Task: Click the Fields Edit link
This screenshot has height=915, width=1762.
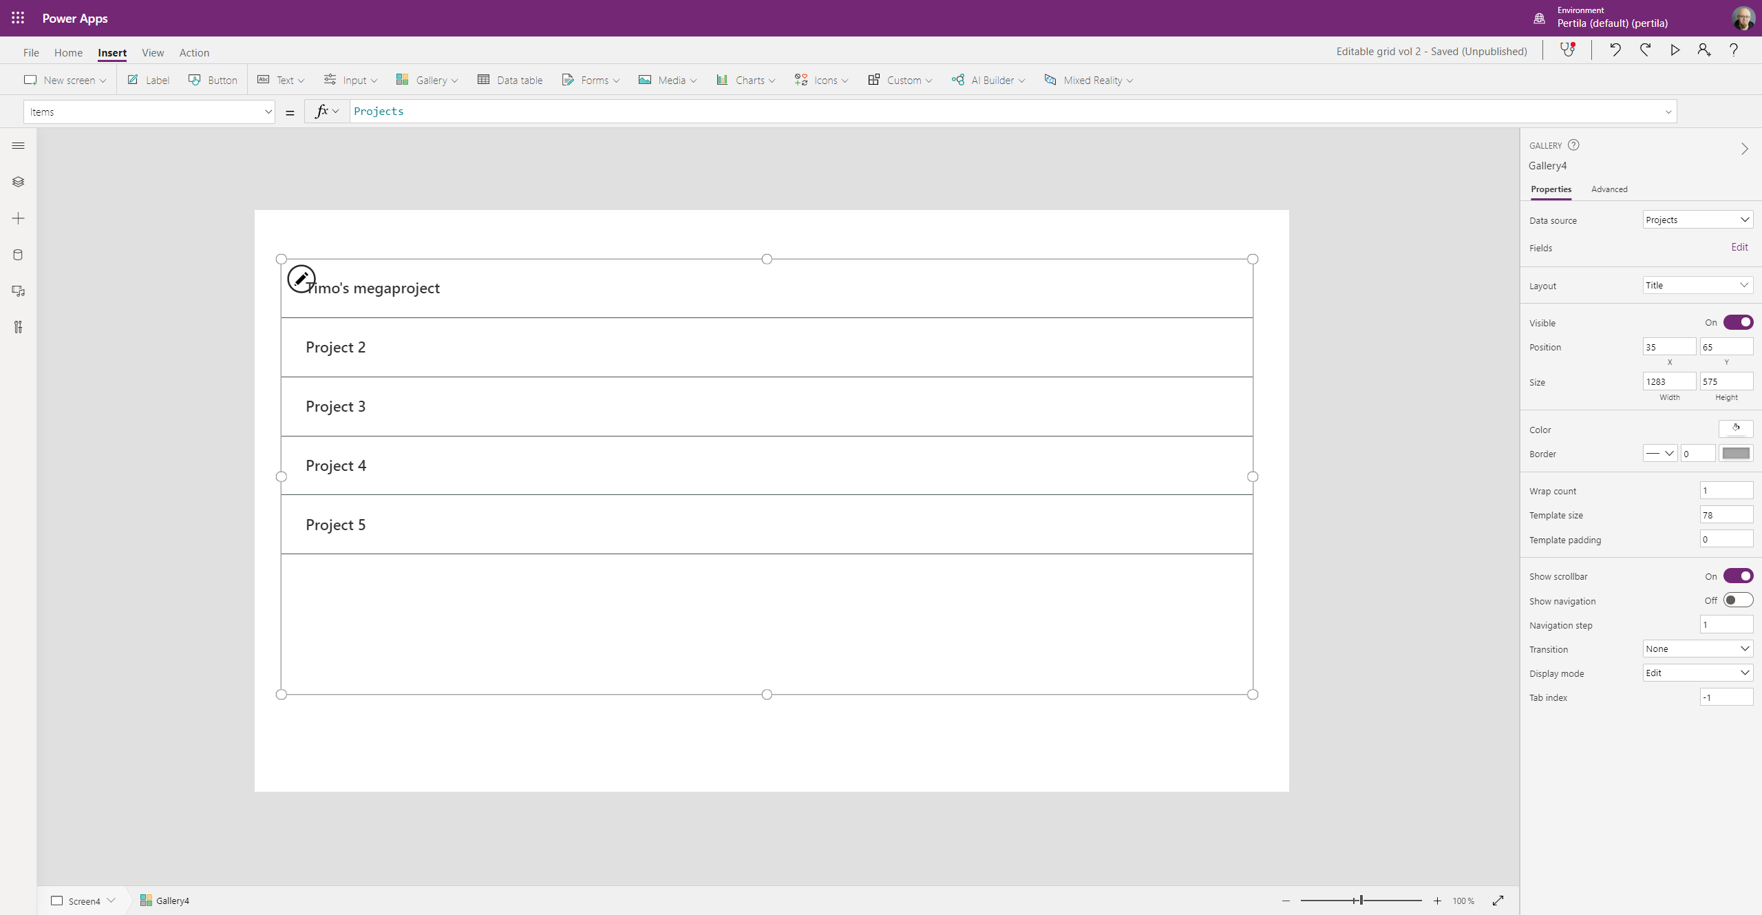Action: pos(1739,247)
